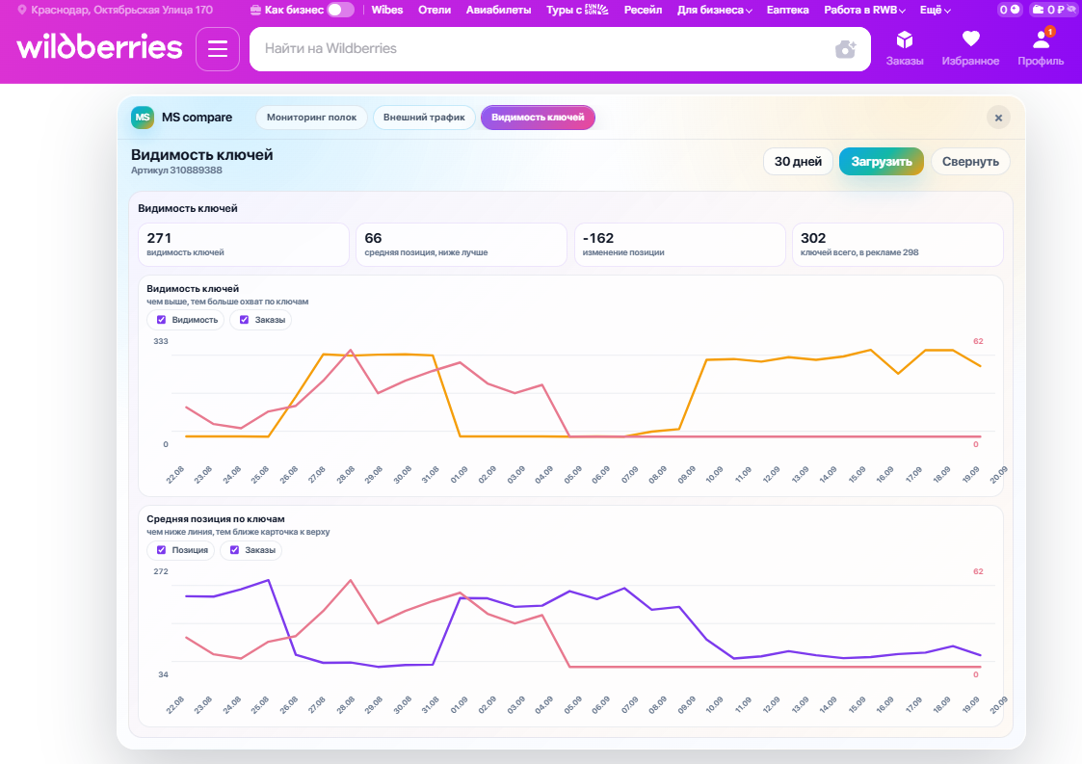Click the 302 ключей всего card
Image resolution: width=1082 pixels, height=764 pixels.
click(898, 245)
